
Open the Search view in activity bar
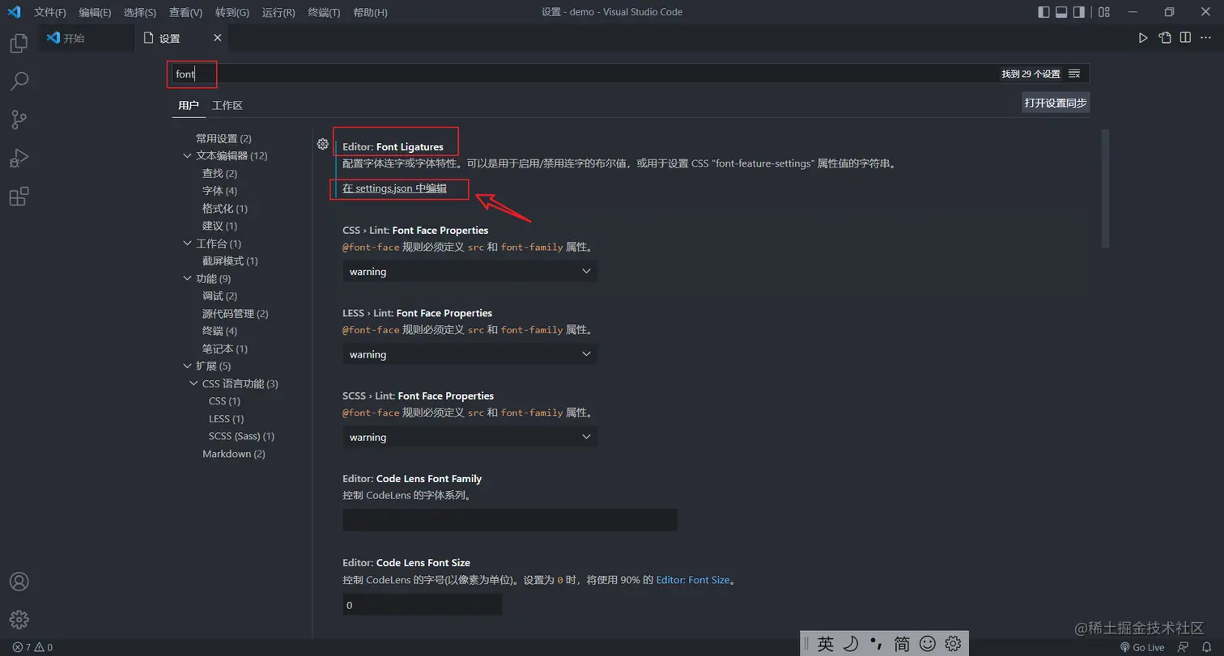click(19, 81)
